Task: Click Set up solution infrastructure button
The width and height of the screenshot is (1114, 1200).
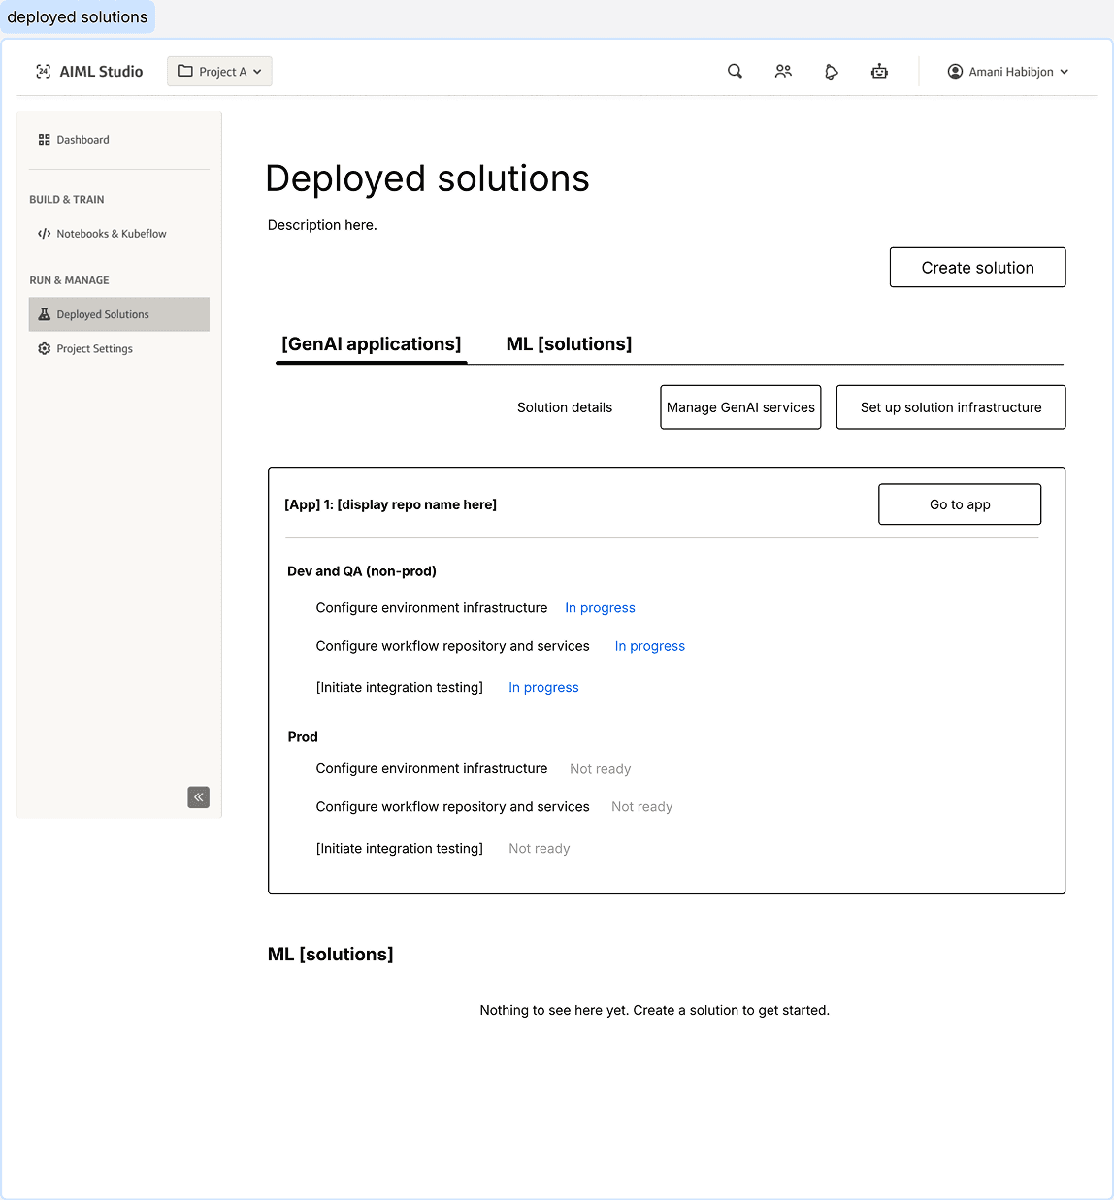Action: click(951, 407)
